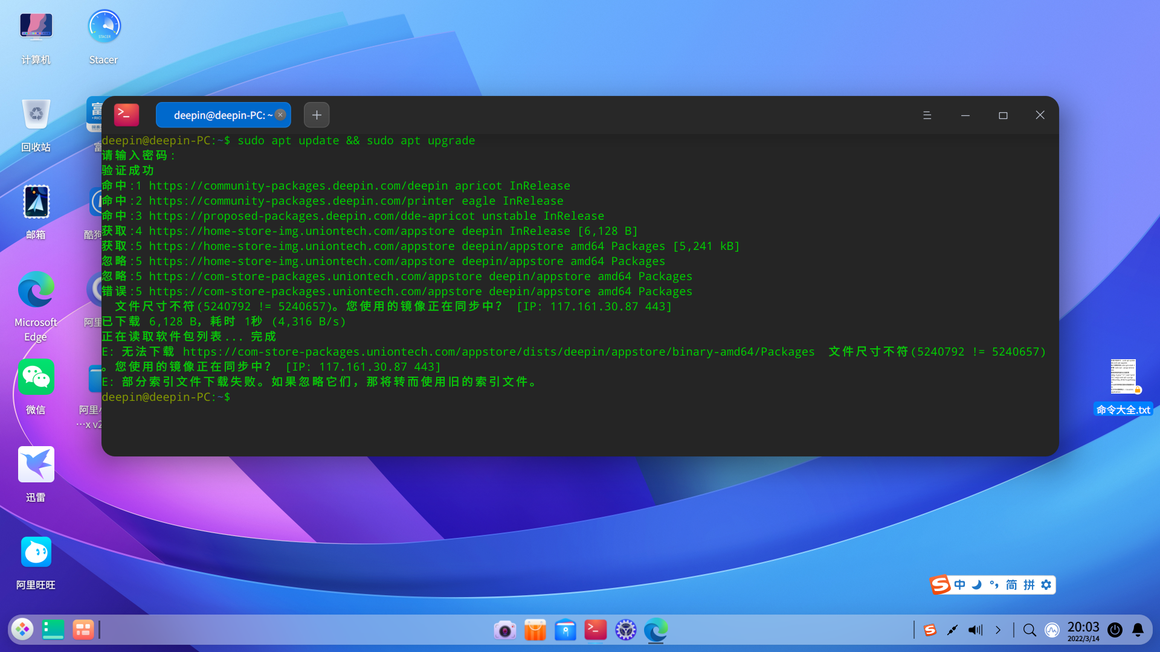Open the system monitor tray icon
1160x652 pixels.
point(1052,630)
